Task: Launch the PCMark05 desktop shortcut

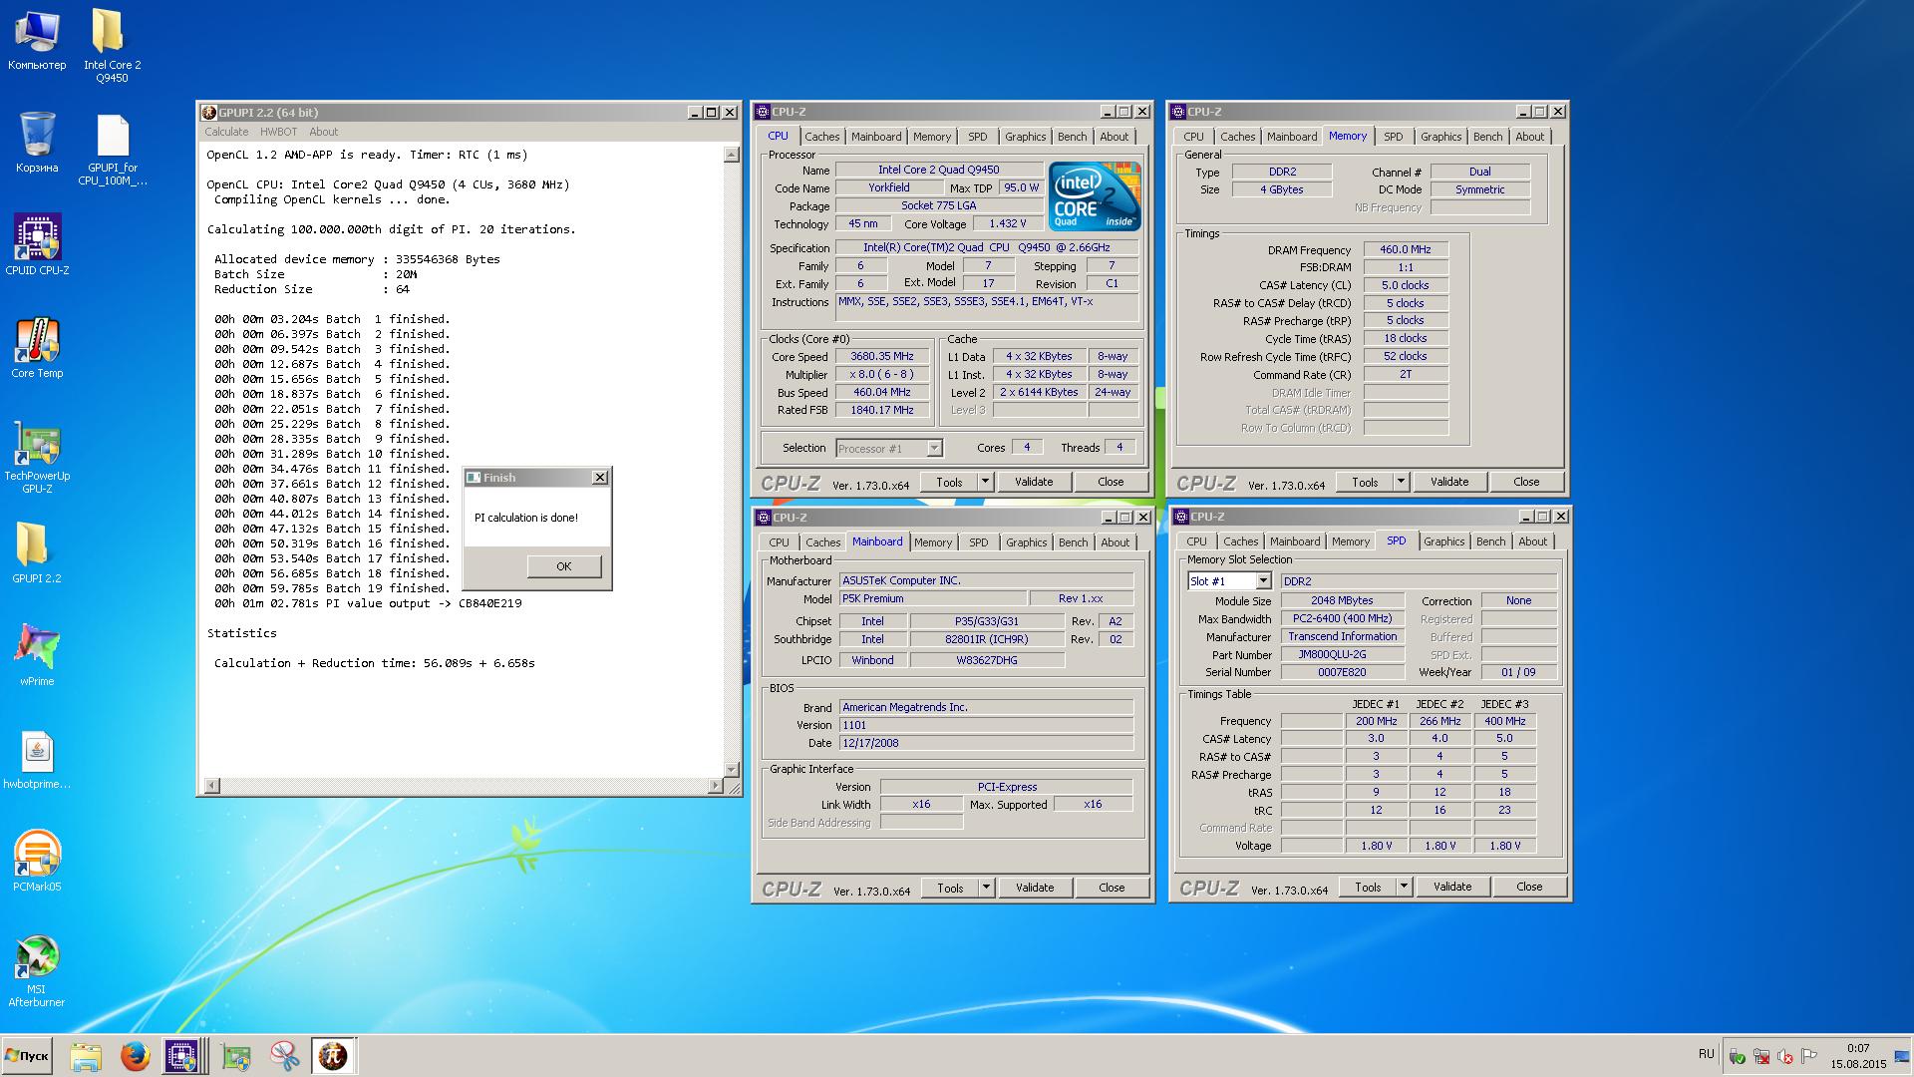Action: [37, 861]
